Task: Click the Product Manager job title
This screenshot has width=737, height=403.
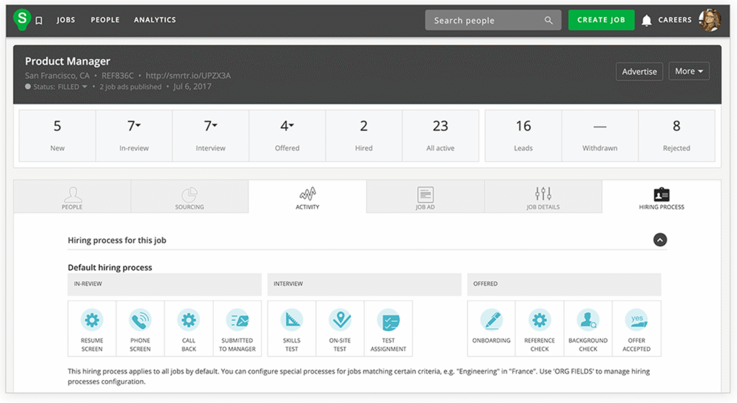Action: [68, 61]
